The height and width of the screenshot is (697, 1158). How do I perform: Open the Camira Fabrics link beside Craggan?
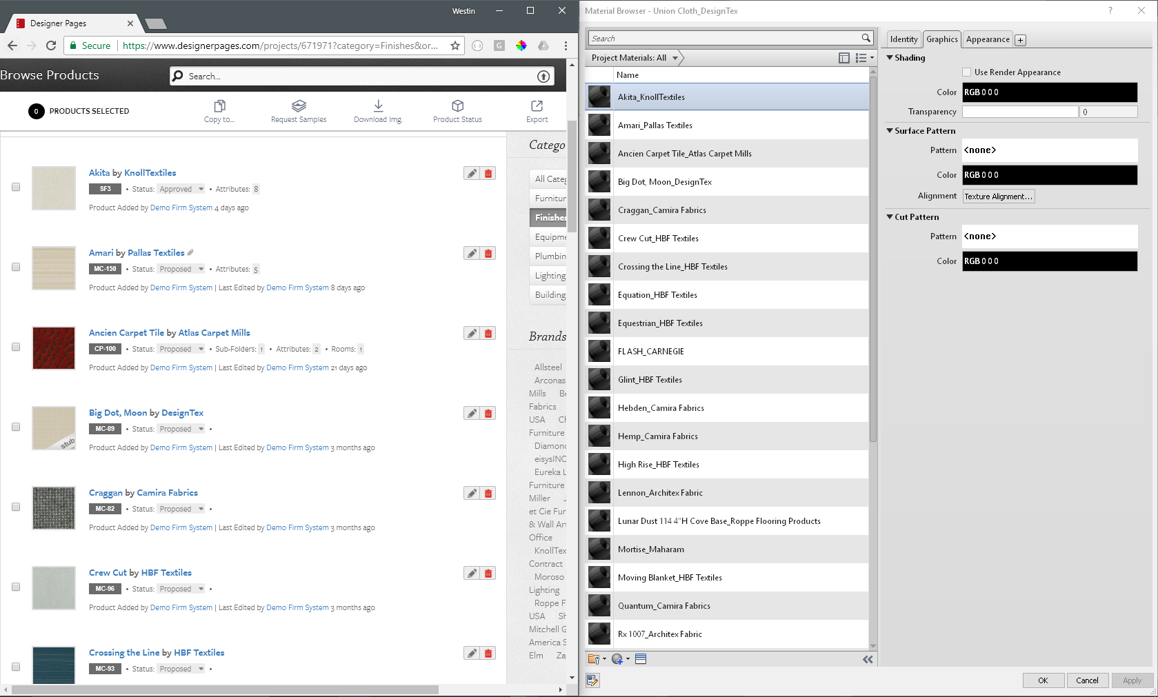[167, 493]
